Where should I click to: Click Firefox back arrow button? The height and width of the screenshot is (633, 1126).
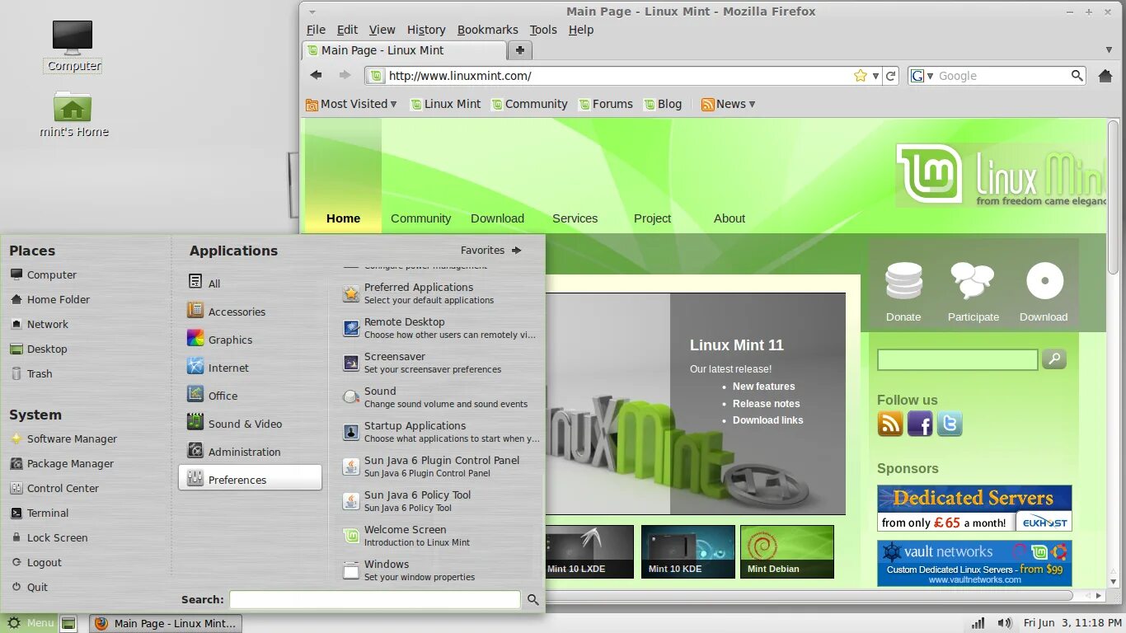[317, 75]
